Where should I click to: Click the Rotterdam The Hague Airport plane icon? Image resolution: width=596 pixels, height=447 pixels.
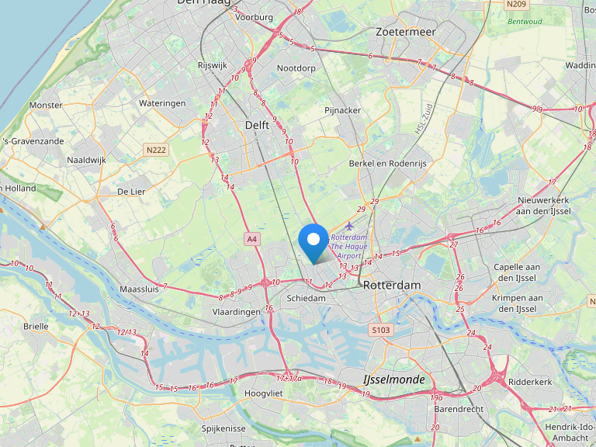(x=349, y=227)
